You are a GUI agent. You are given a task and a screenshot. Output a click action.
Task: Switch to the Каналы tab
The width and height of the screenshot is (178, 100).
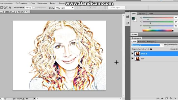point(141,42)
